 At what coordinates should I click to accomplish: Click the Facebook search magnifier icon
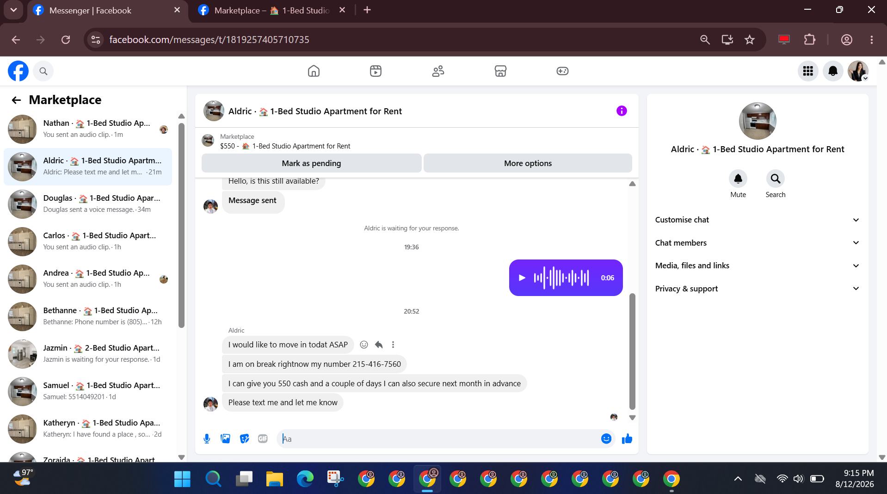43,71
